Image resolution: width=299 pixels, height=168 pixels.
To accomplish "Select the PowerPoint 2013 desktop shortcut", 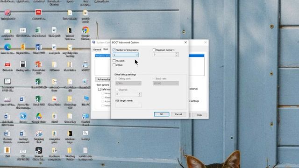I will [38, 64].
